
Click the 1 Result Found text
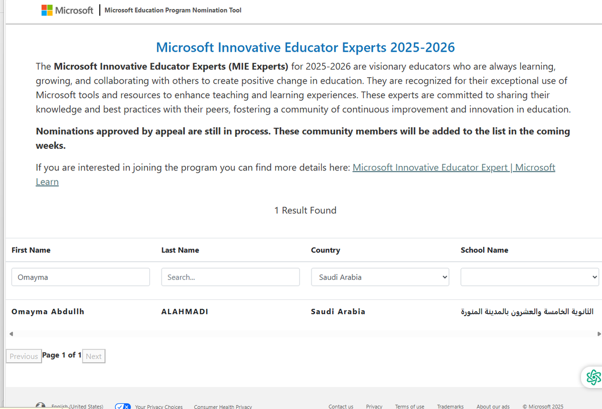coord(306,211)
